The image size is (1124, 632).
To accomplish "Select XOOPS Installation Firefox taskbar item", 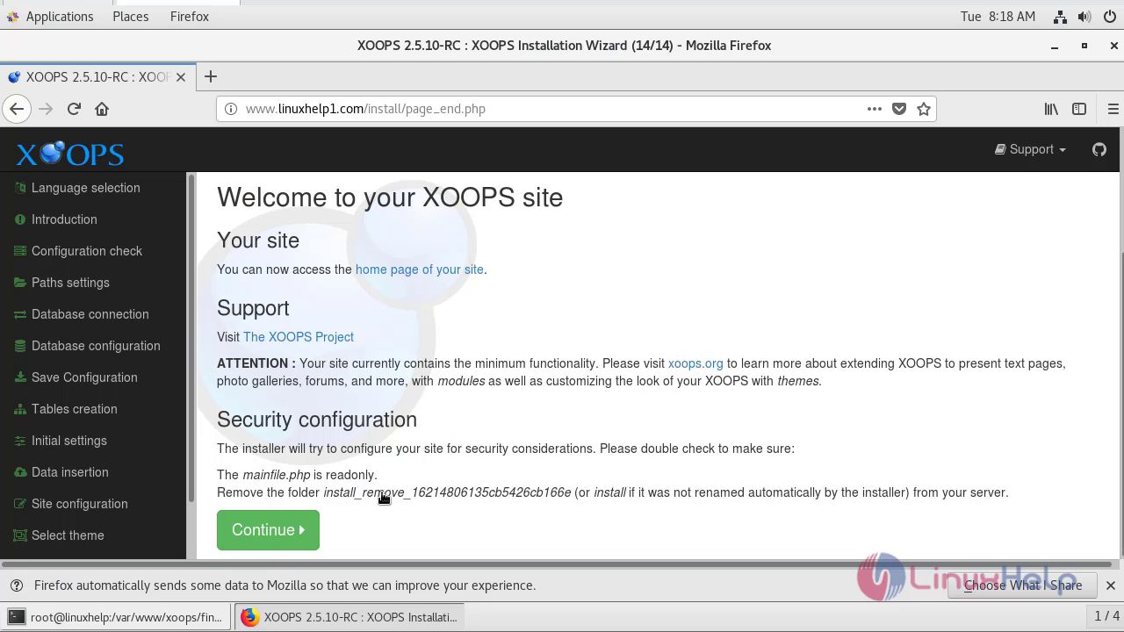I will tap(351, 617).
